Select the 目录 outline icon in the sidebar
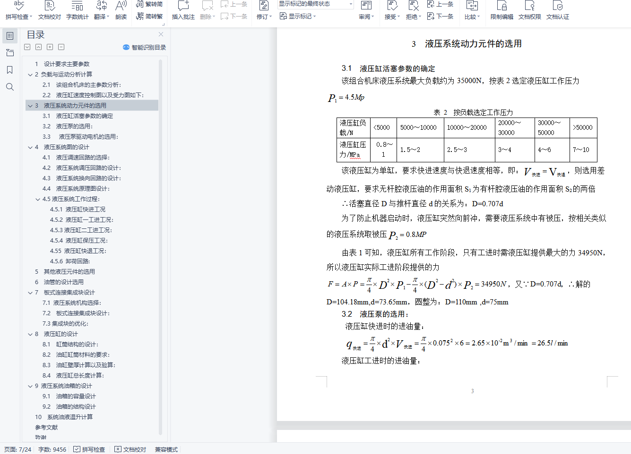The image size is (631, 454). tap(10, 36)
